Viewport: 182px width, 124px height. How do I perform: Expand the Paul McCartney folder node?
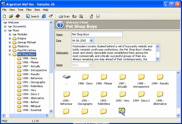click(10, 50)
